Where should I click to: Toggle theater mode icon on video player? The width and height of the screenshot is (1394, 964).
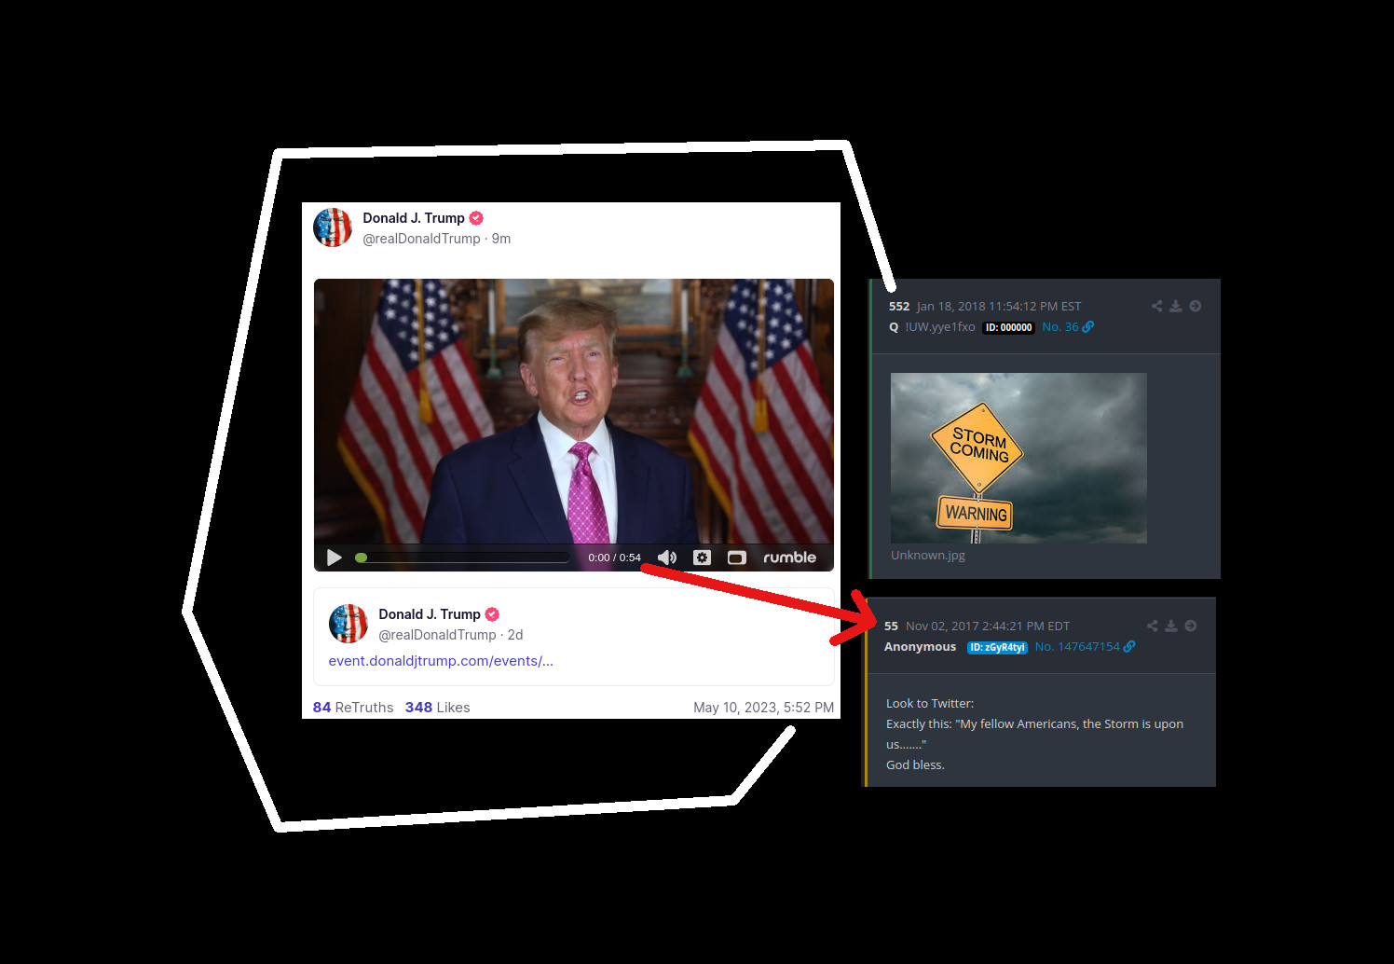click(x=737, y=558)
